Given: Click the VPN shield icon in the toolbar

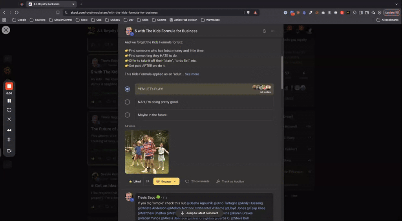Looking at the screenshot, I should 380,13.
